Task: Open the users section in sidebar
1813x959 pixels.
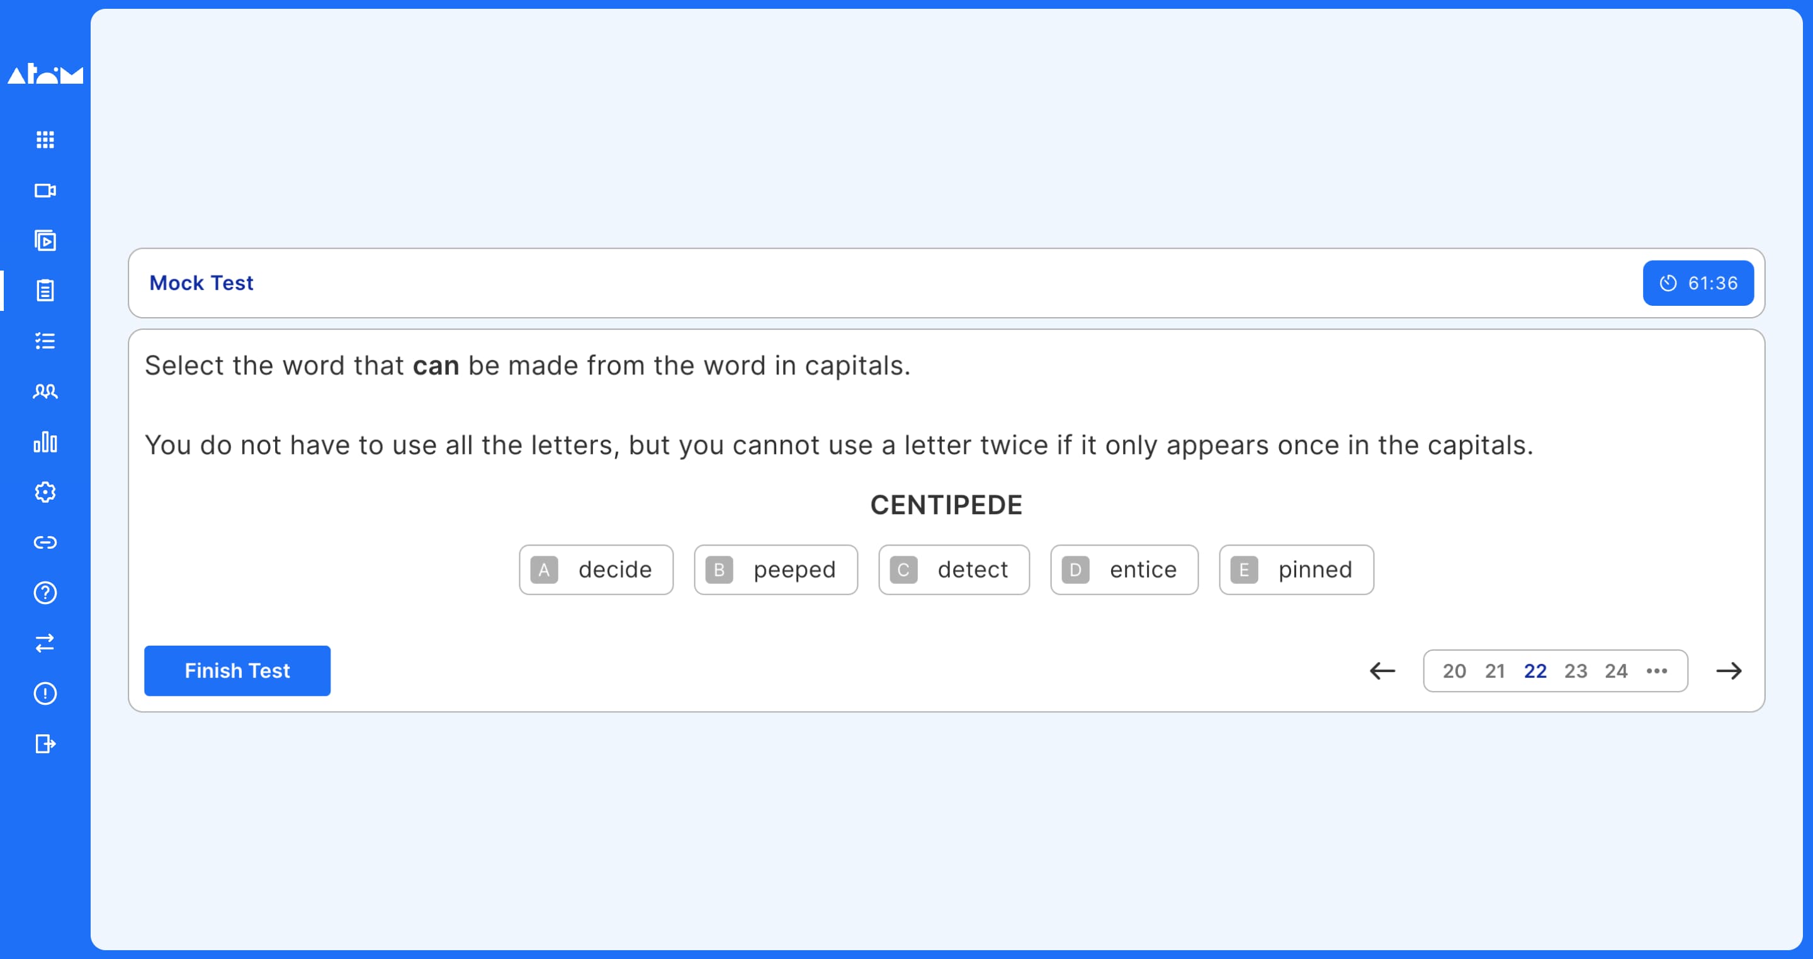Action: 44,391
